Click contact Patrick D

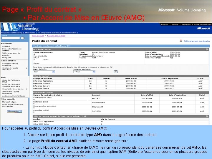(96, 98)
